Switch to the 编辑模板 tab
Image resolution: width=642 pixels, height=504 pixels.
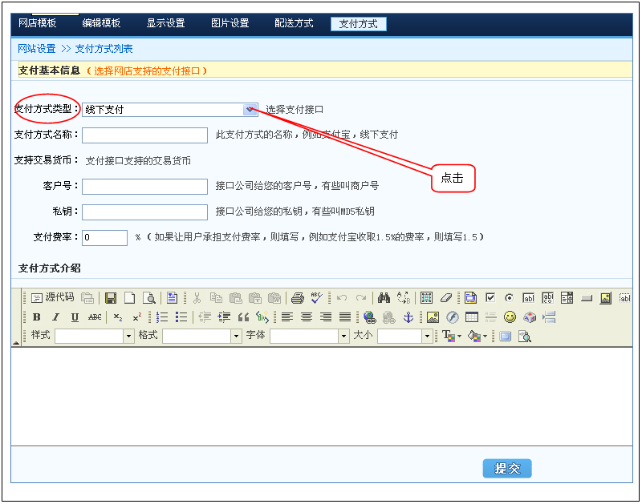coord(101,23)
